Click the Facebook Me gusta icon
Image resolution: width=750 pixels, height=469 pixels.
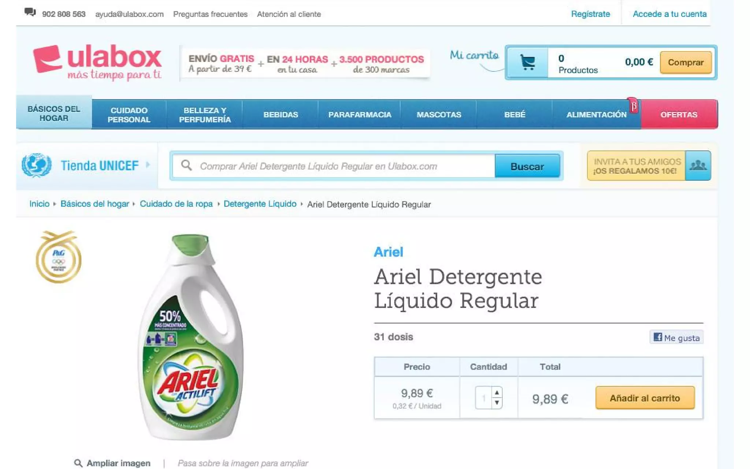tap(658, 337)
